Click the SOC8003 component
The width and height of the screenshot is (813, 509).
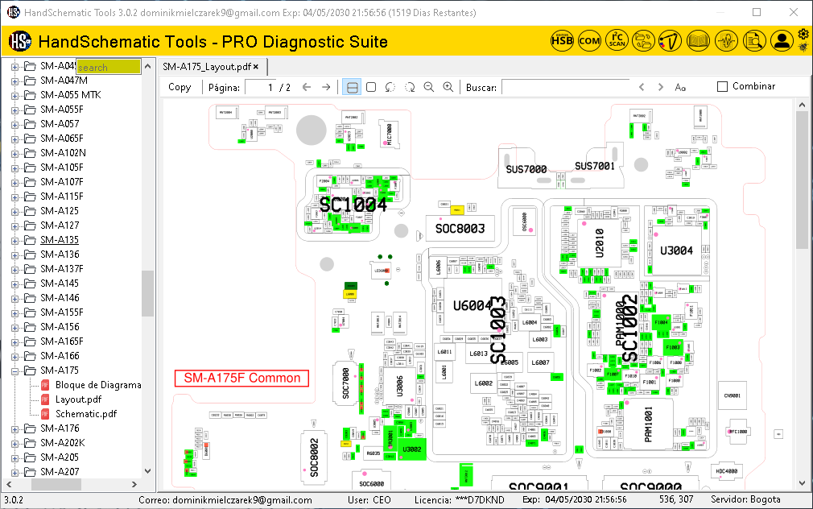(460, 228)
